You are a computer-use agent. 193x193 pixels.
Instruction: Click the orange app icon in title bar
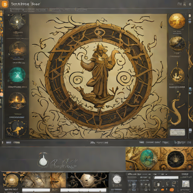point(5,4)
